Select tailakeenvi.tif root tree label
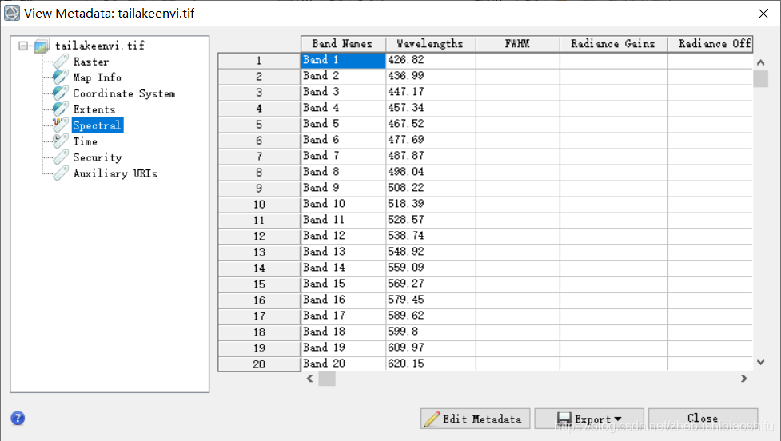This screenshot has width=781, height=441. coord(100,46)
